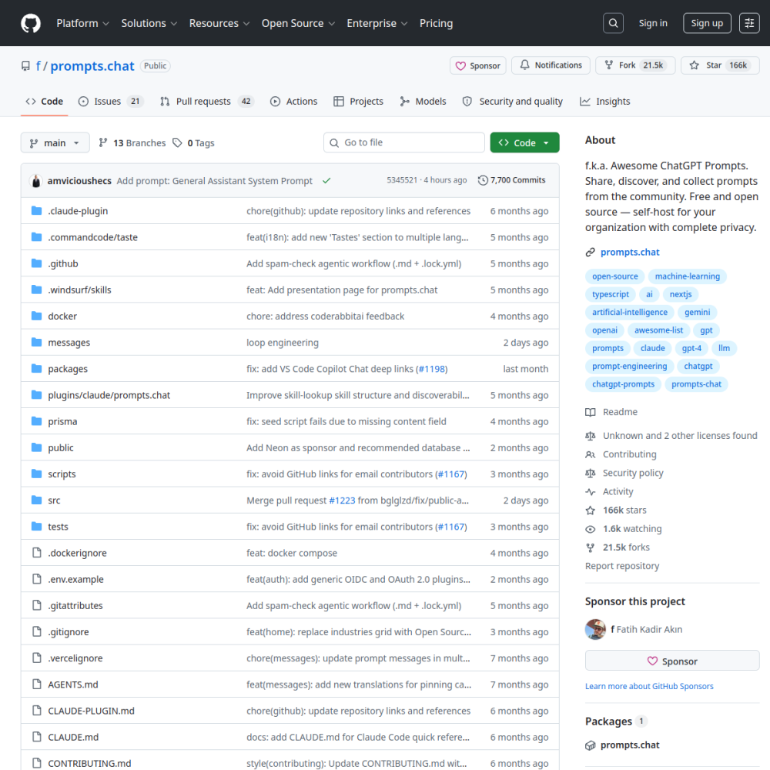Fork the repository
The width and height of the screenshot is (770, 770).
pos(635,65)
